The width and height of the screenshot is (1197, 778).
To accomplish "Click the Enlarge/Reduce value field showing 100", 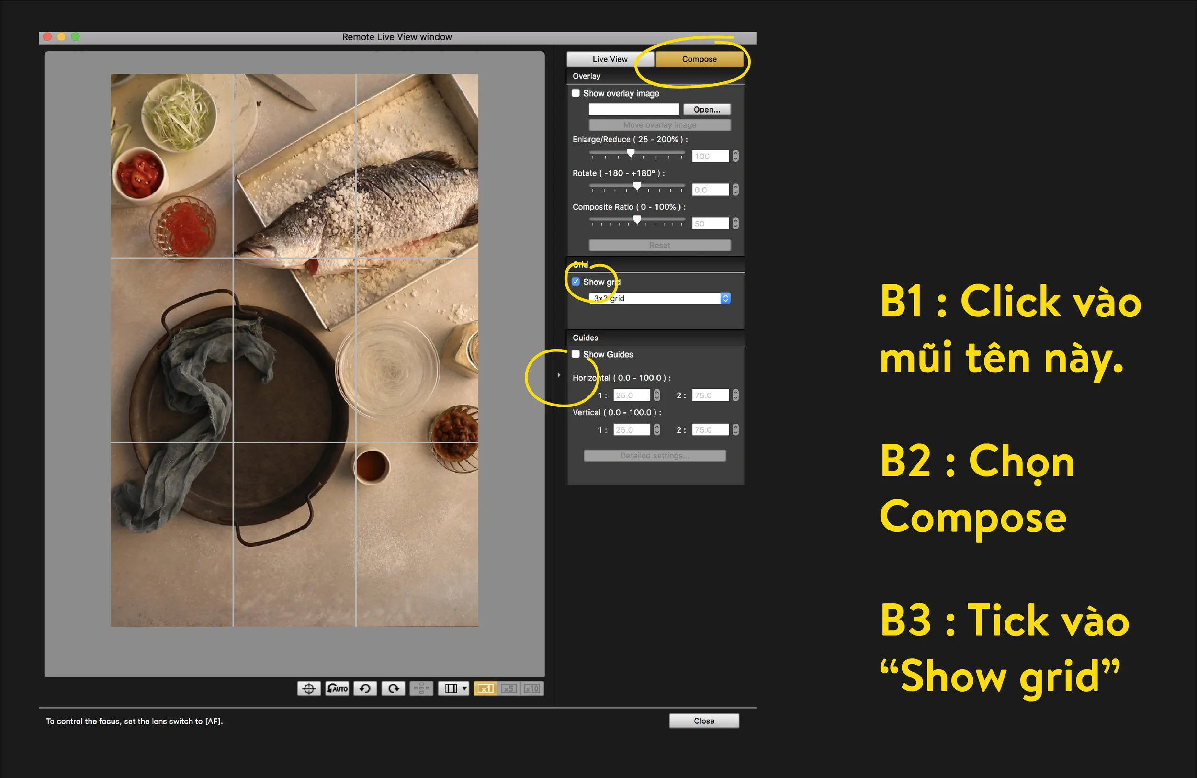I will coord(710,156).
